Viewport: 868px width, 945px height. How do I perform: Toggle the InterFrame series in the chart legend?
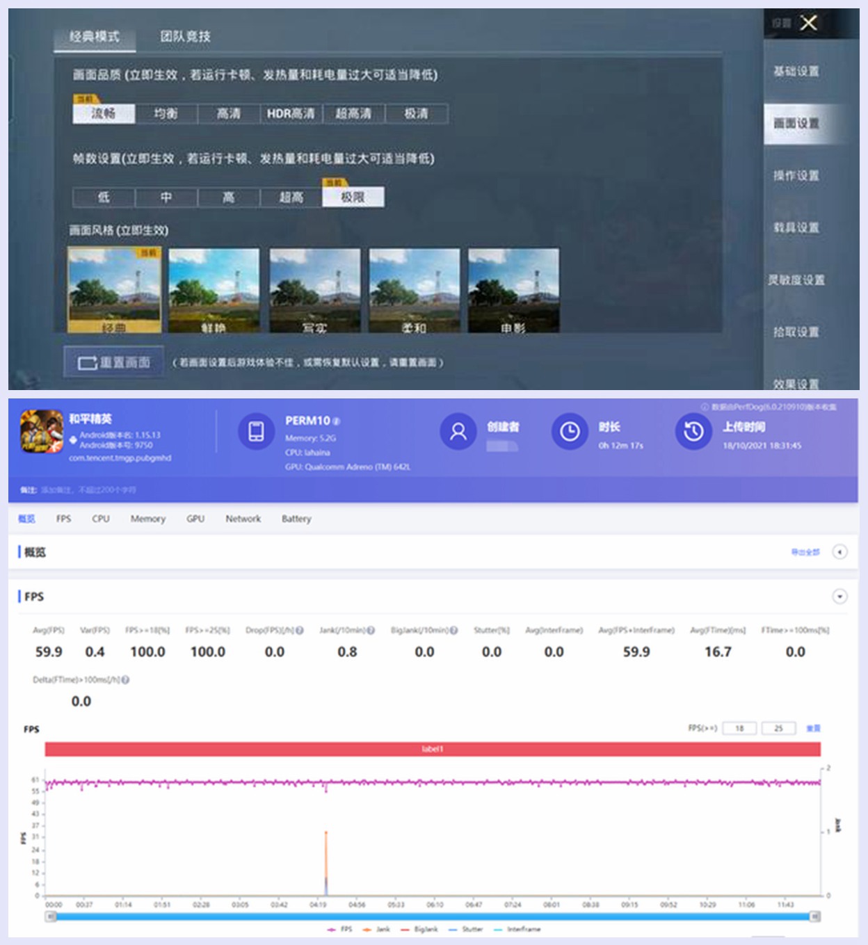517,929
